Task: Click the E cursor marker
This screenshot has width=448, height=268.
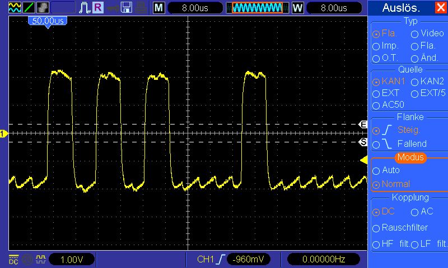Action: (x=363, y=125)
